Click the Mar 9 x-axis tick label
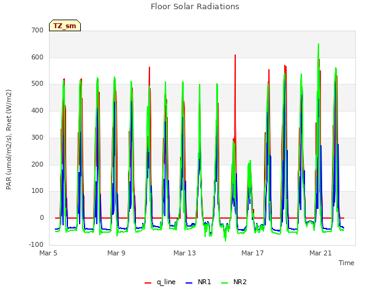This screenshot has width=392, height=294. pyautogui.click(x=116, y=253)
